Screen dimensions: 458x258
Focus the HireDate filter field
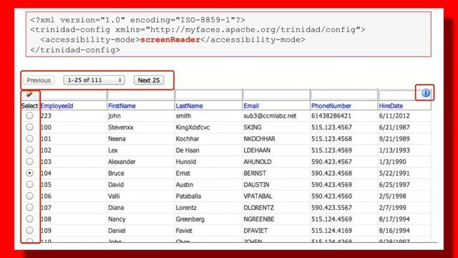pos(398,95)
